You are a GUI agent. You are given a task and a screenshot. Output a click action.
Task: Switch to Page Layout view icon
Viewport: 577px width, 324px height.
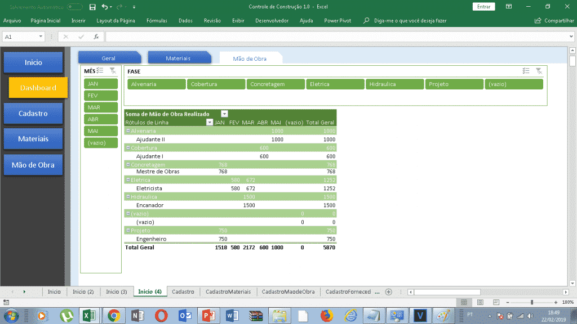point(480,302)
